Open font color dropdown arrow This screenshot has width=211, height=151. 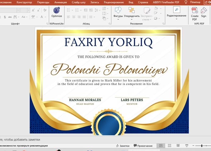45,17
